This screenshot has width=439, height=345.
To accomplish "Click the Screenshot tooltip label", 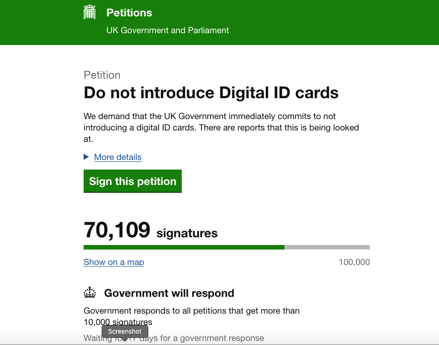I will pos(125,331).
